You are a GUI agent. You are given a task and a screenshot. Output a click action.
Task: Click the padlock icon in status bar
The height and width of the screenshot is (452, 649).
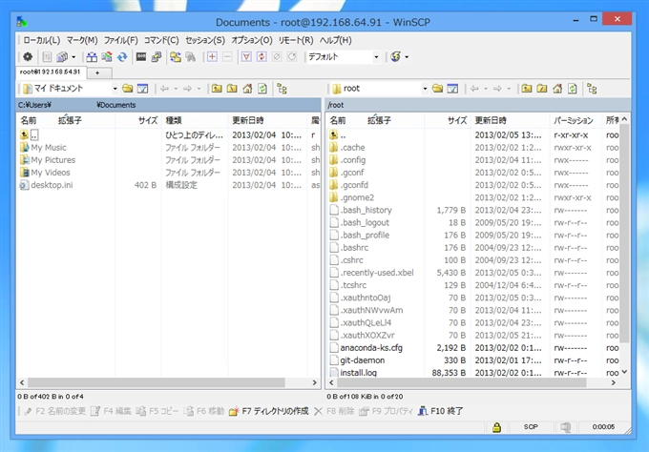click(496, 427)
